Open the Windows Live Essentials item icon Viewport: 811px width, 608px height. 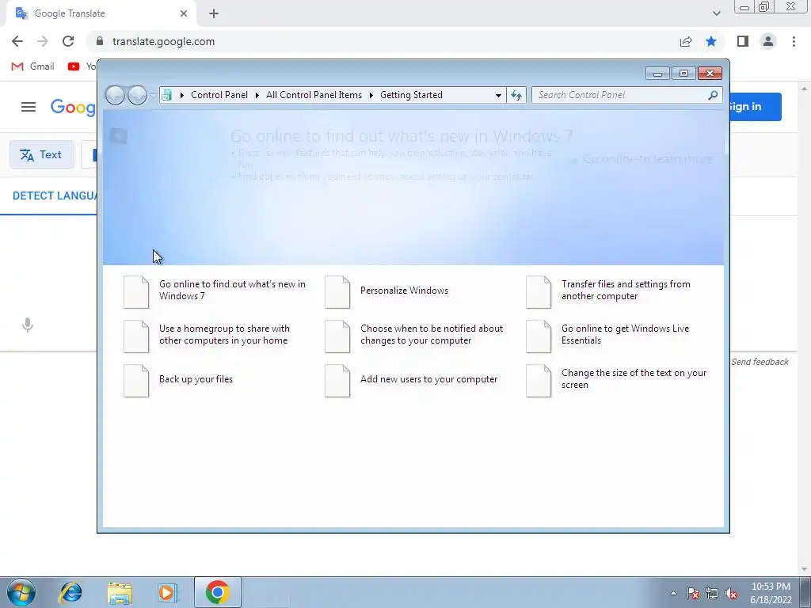click(539, 336)
